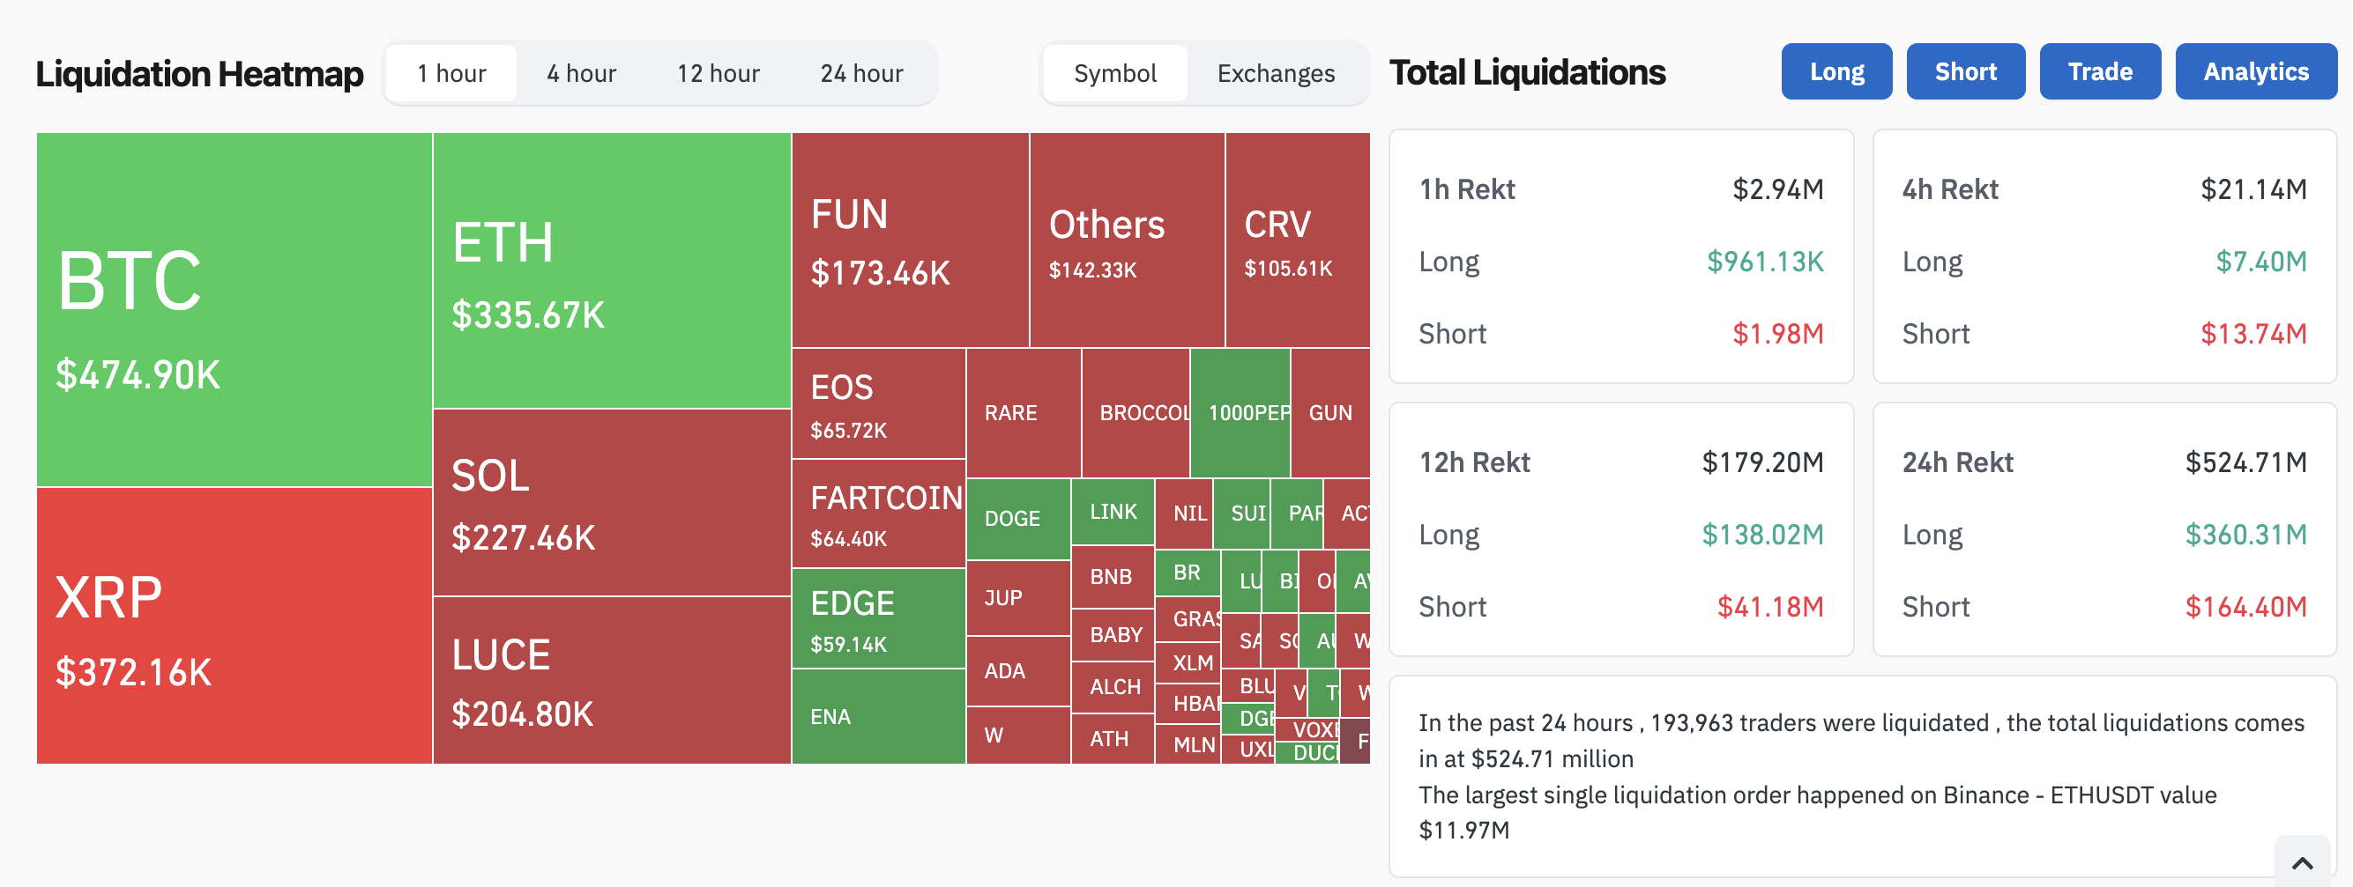Switch to the Exchanges view tab
The image size is (2353, 887).
click(x=1275, y=73)
